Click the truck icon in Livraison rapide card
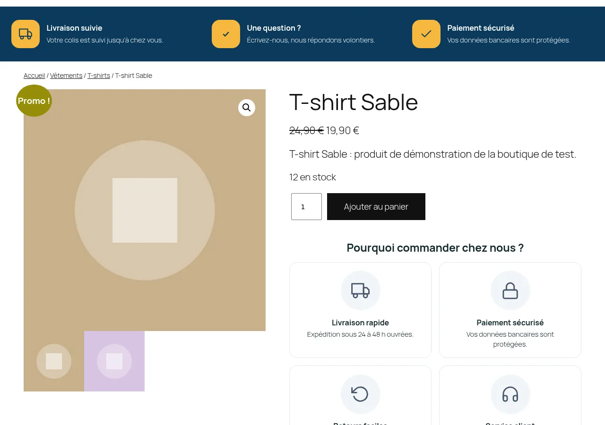 (x=361, y=290)
